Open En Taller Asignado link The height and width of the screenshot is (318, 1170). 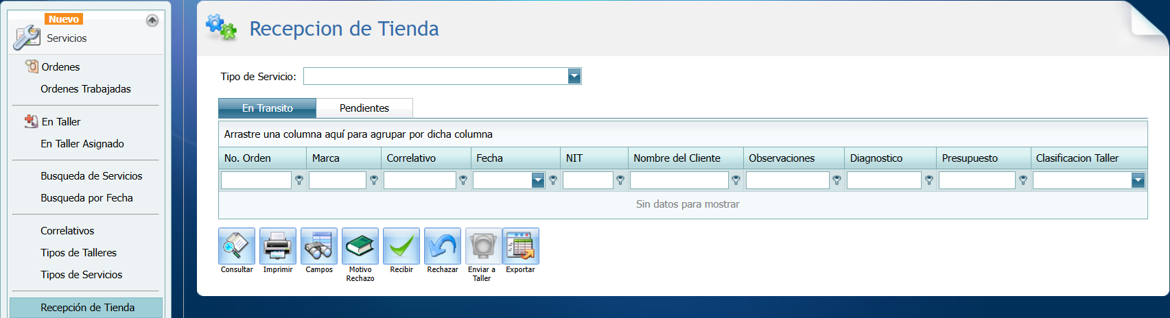(82, 143)
